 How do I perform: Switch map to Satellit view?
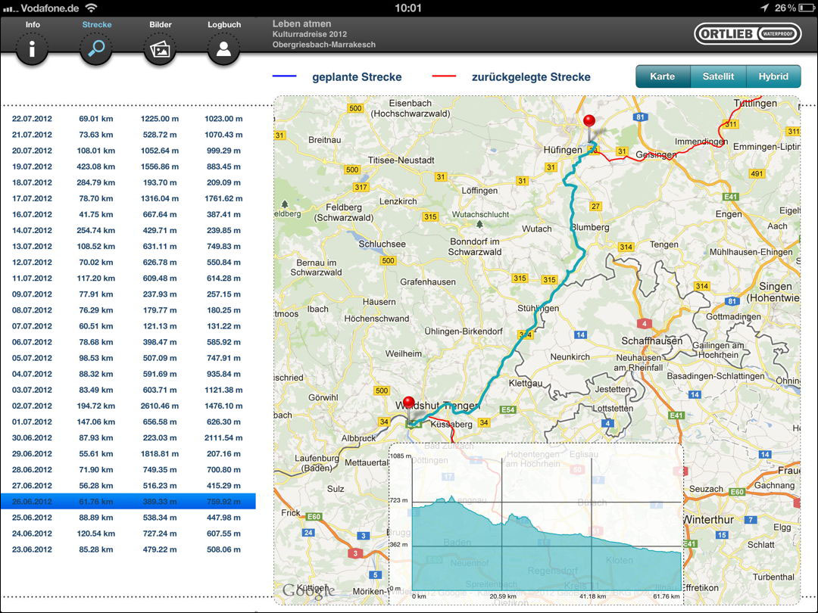(718, 76)
